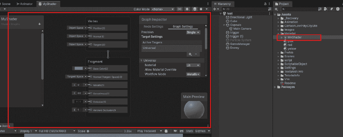Switch to Graph Settings tab in Graph Inspector
Screen dimensions: 343x137
click(x=183, y=26)
